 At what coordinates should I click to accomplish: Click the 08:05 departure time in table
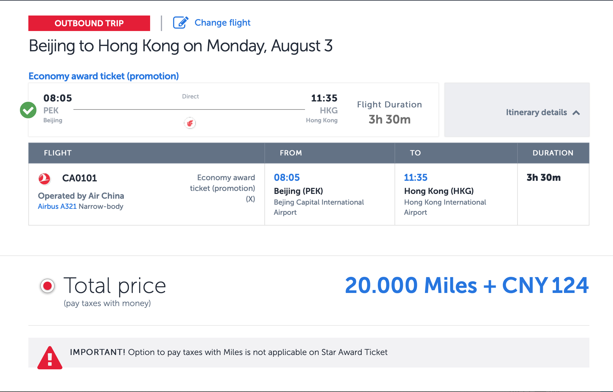[287, 178]
